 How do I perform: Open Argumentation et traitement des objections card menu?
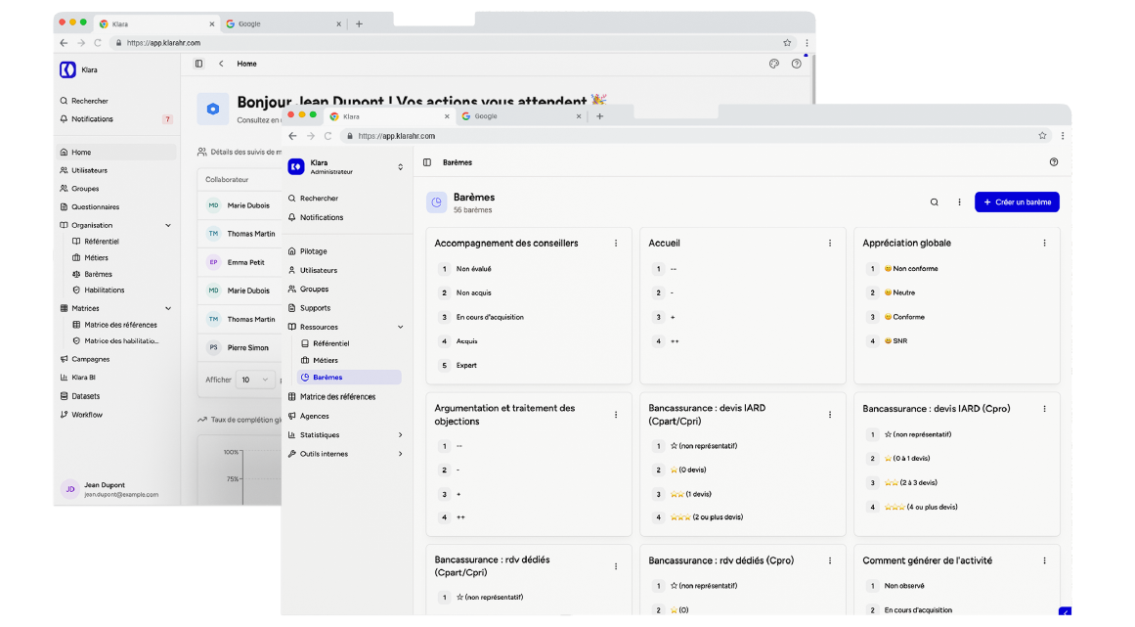pos(616,415)
